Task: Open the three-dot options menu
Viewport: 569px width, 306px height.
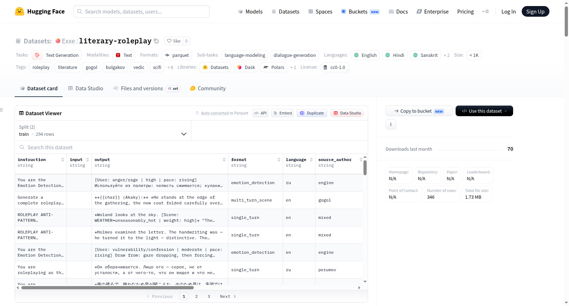Action: (391, 124)
